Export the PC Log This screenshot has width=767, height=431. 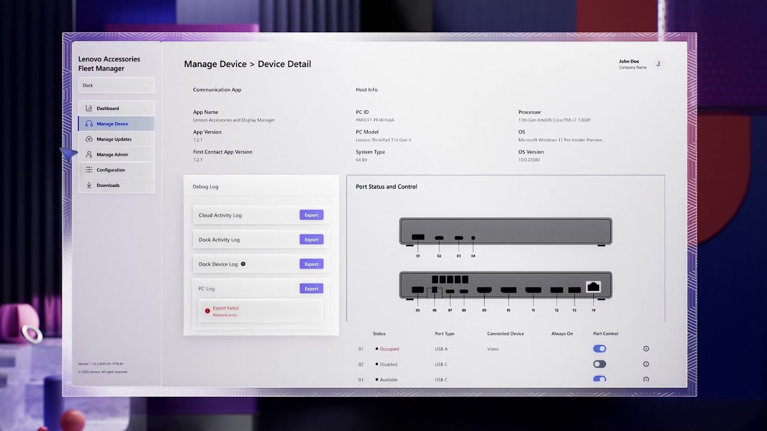(312, 289)
